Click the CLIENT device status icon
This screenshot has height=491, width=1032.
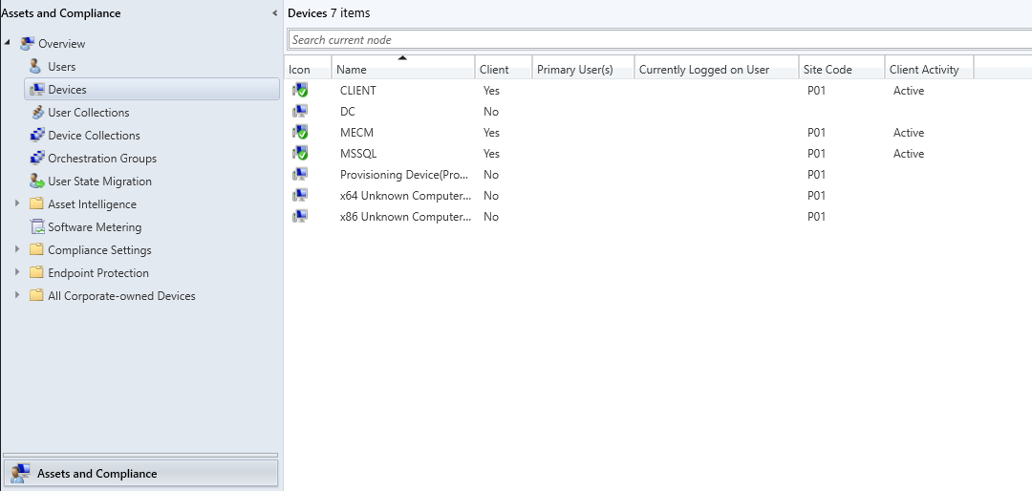300,91
